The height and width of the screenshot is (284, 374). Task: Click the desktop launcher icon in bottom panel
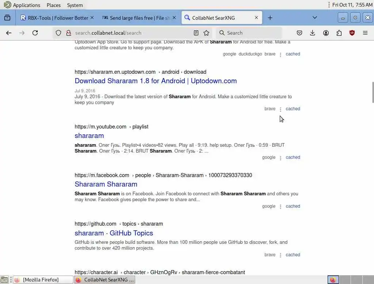(4, 280)
